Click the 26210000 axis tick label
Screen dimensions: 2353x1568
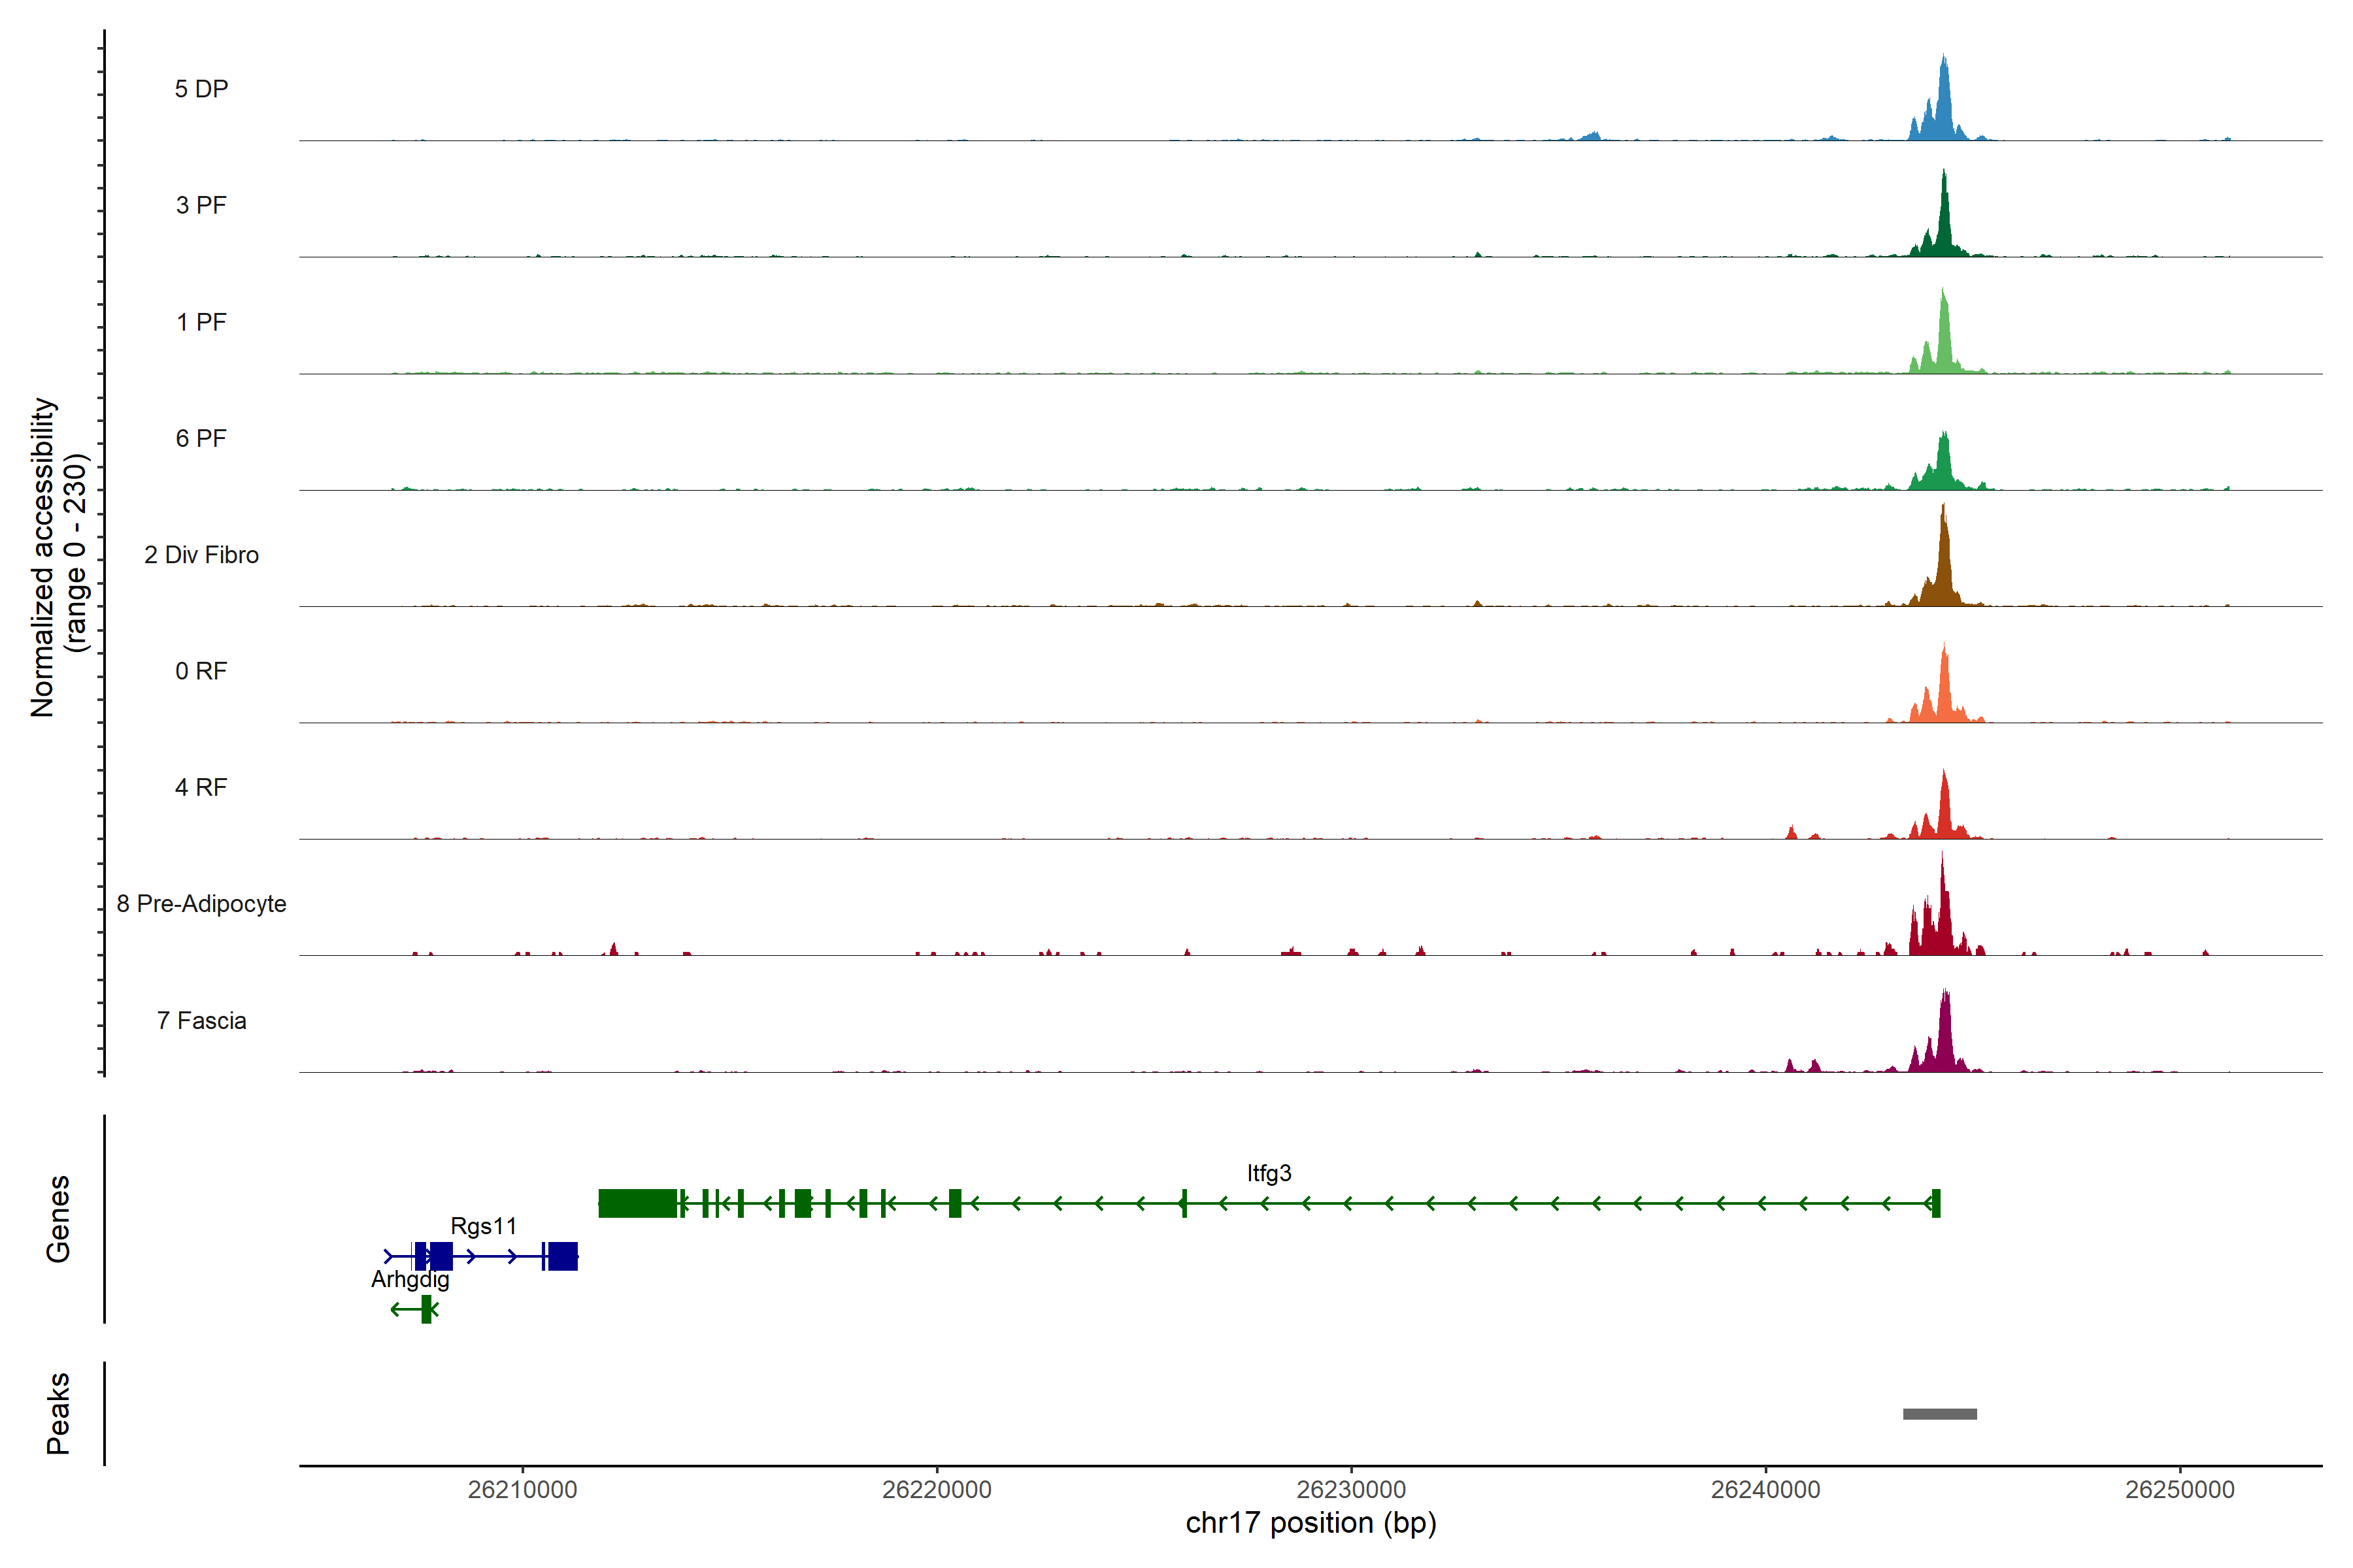[522, 1489]
